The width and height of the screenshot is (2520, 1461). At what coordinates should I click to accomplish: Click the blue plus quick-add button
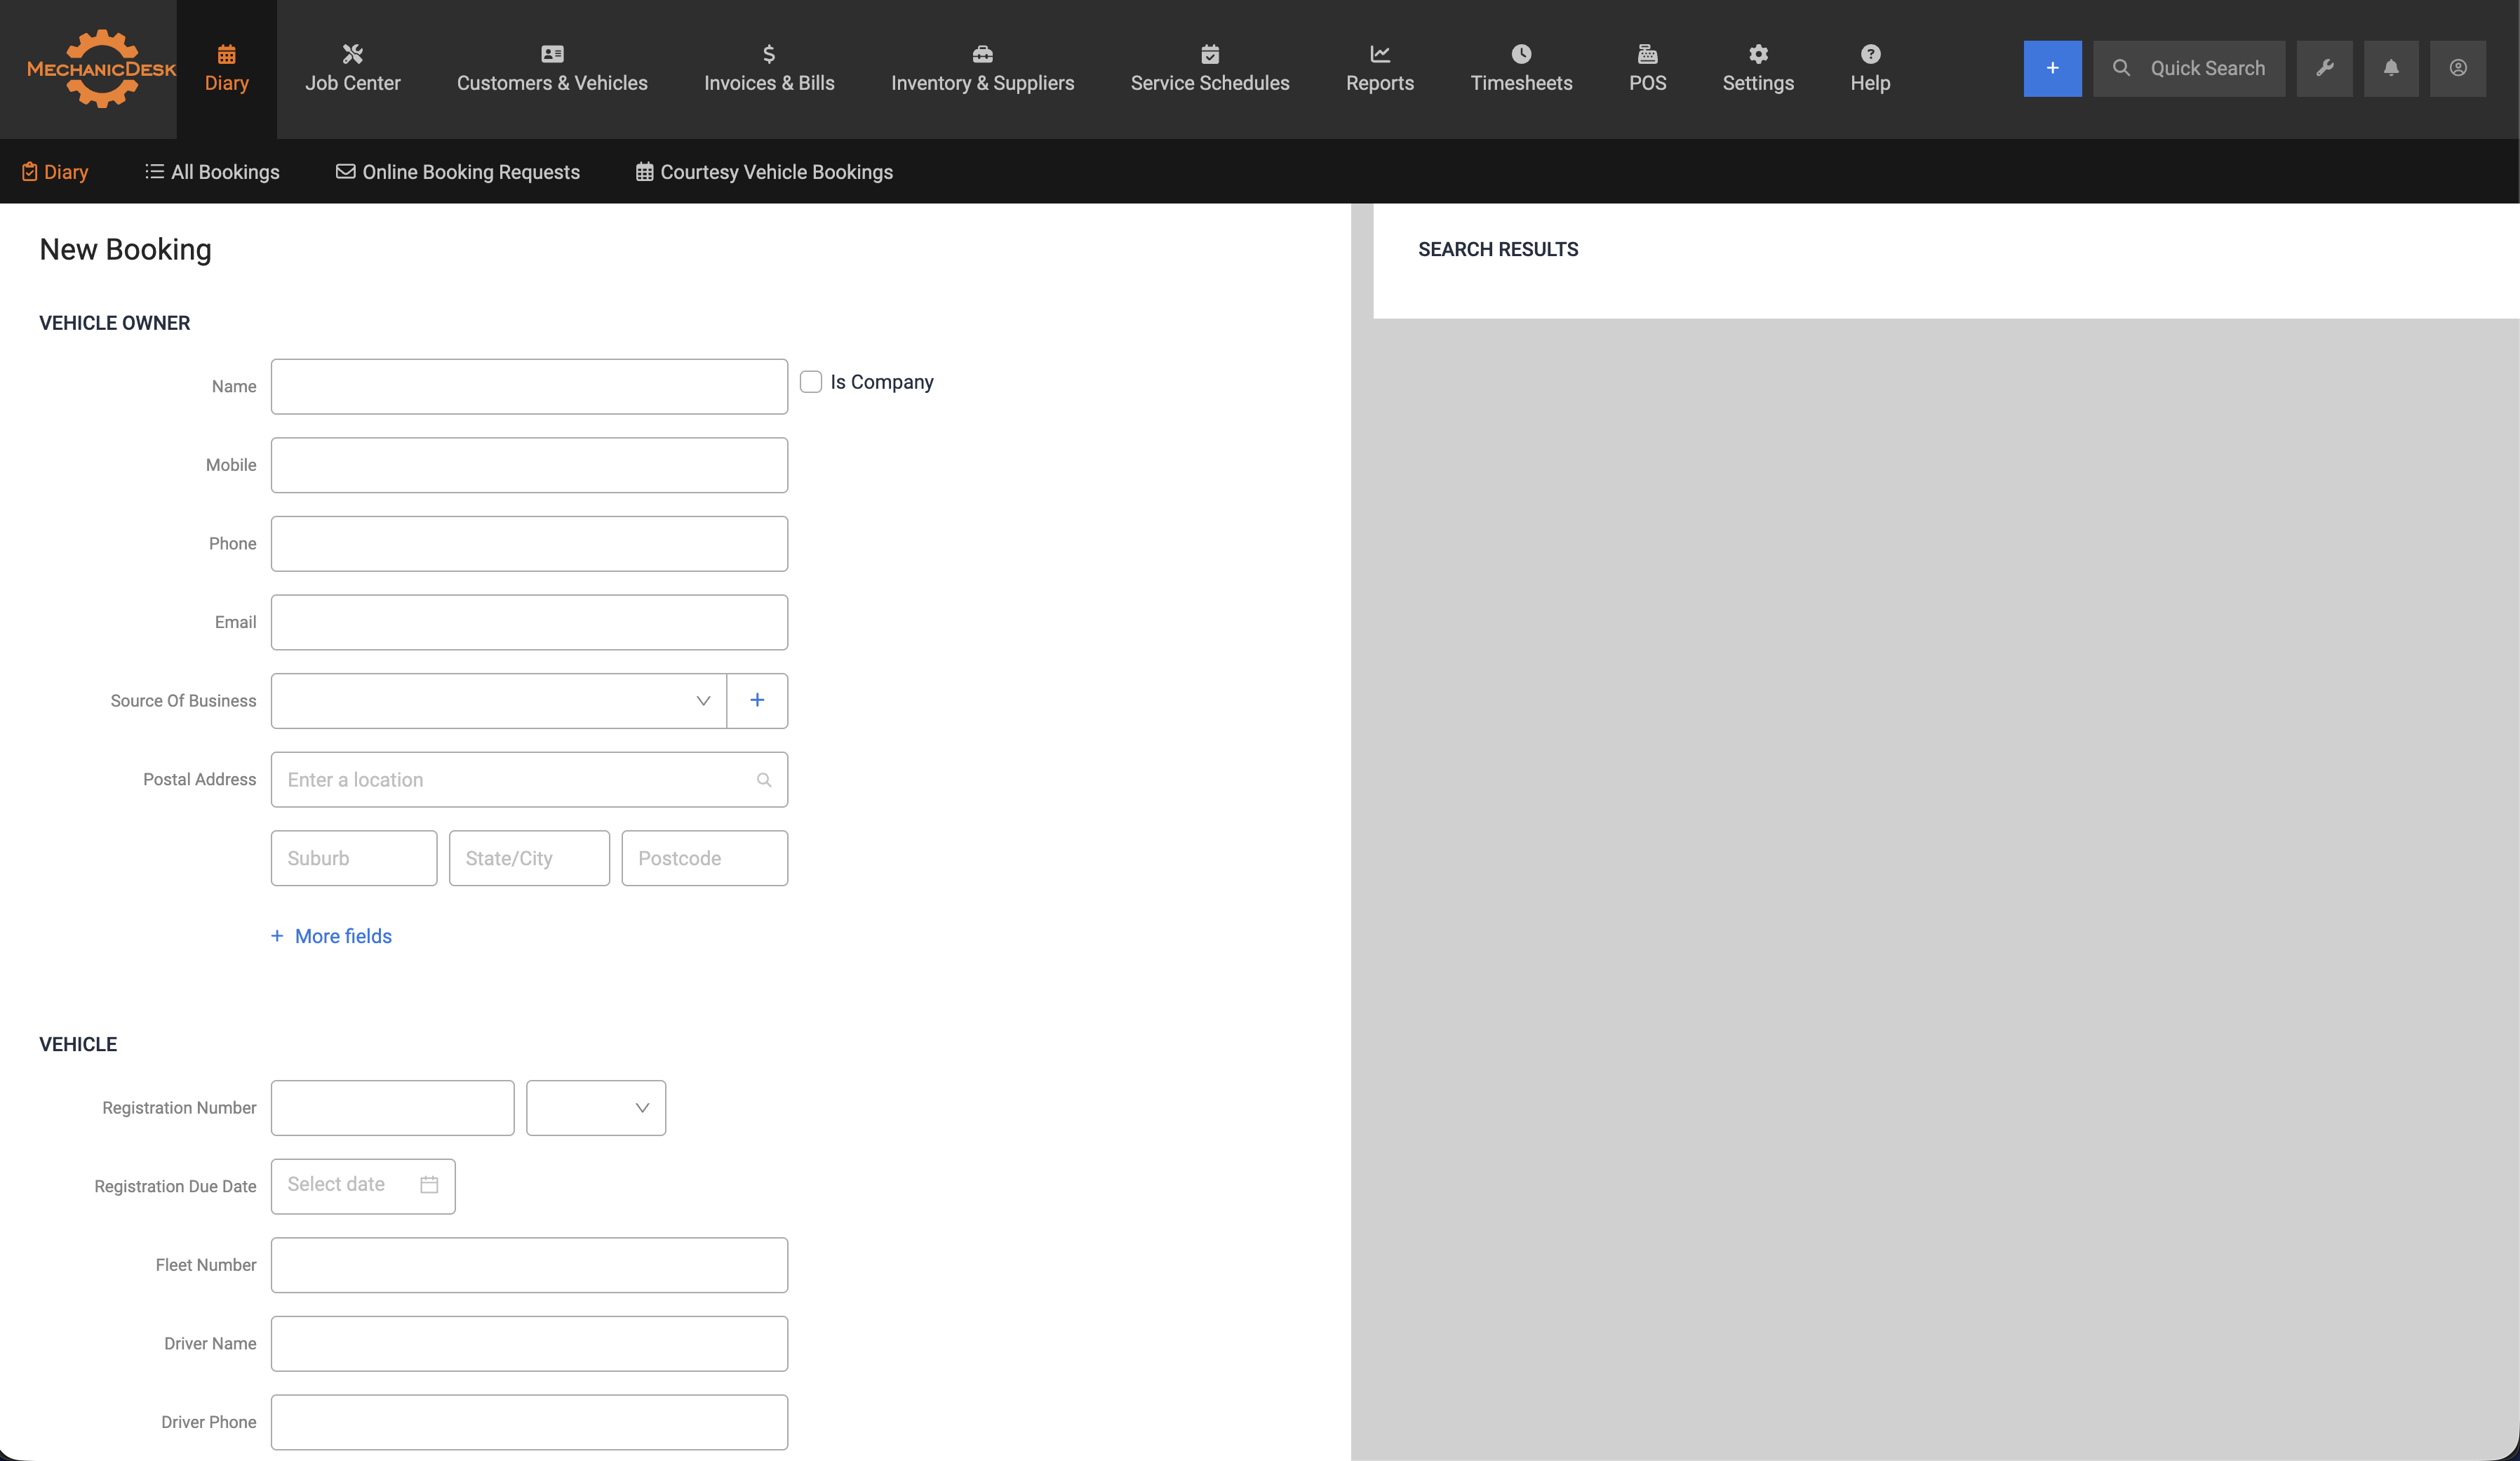(x=2051, y=68)
